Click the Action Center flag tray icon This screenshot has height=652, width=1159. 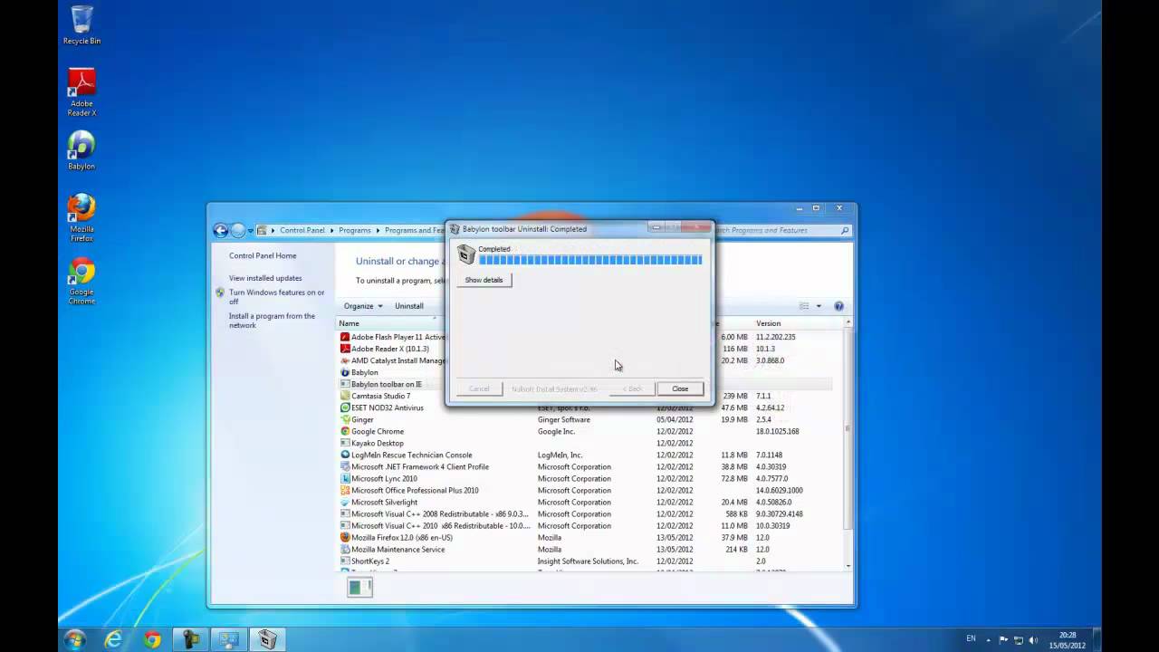point(1003,640)
